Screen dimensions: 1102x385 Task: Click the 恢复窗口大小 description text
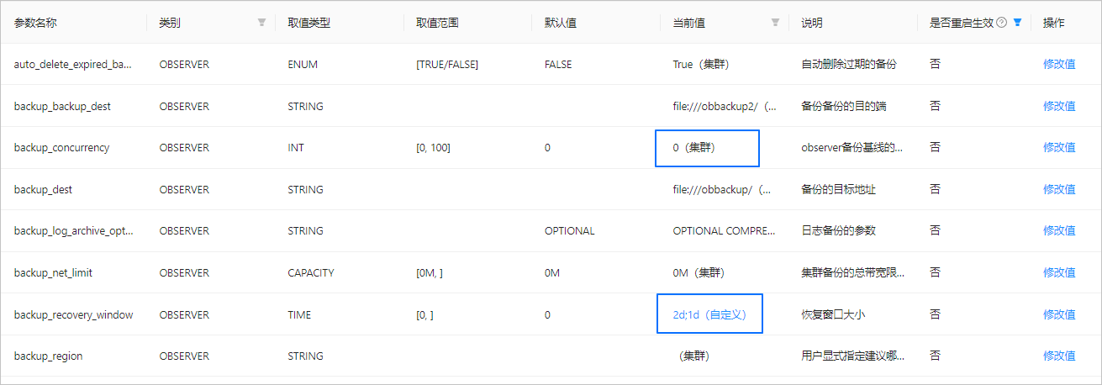834,314
